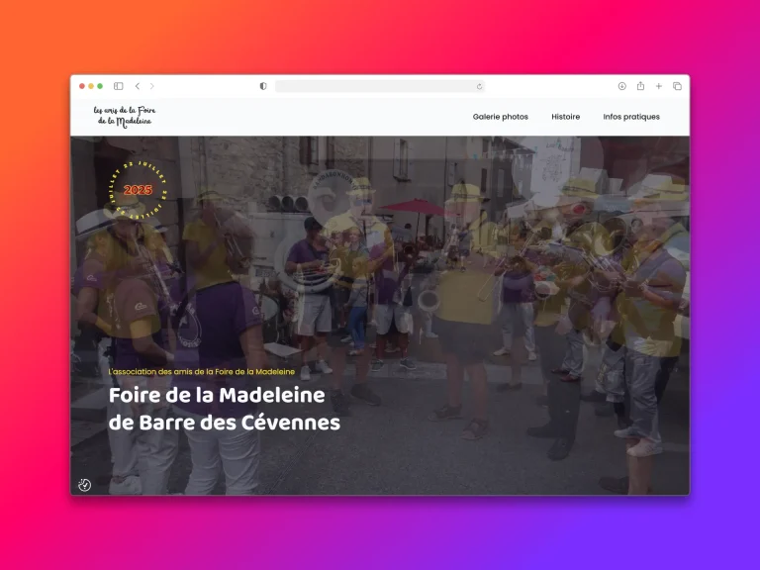Click the L'association des amis subtitle text
The image size is (760, 570).
201,372
